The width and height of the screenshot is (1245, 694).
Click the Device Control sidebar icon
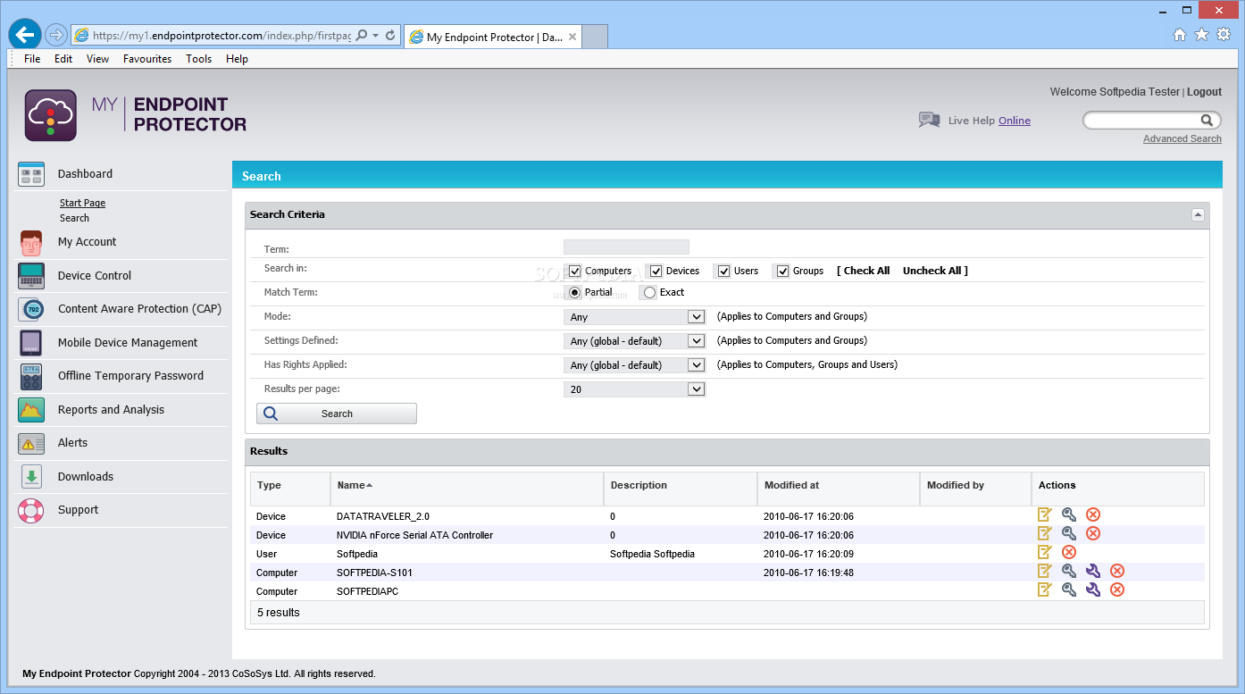tap(31, 276)
